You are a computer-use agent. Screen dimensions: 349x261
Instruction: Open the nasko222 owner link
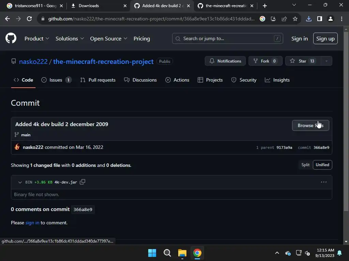pos(33,62)
